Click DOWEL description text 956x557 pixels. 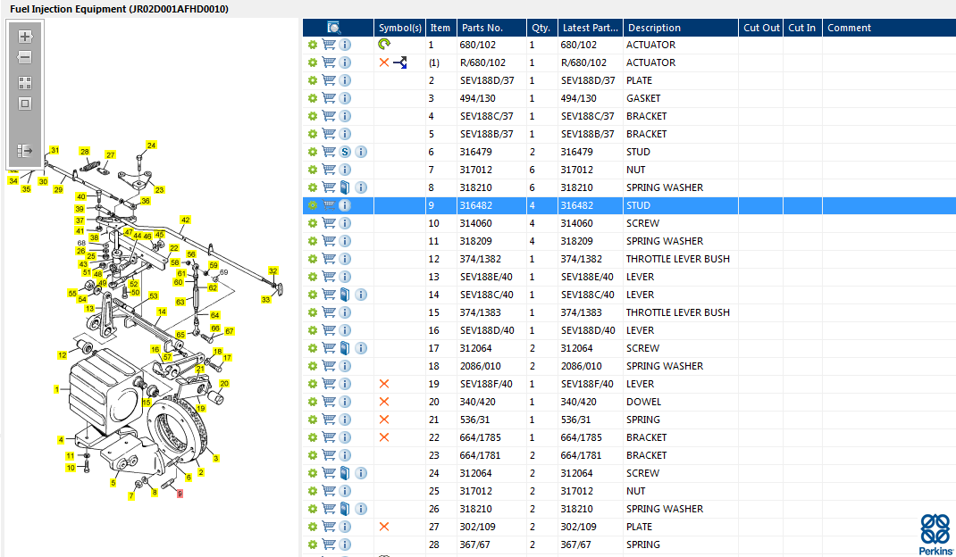click(x=643, y=402)
